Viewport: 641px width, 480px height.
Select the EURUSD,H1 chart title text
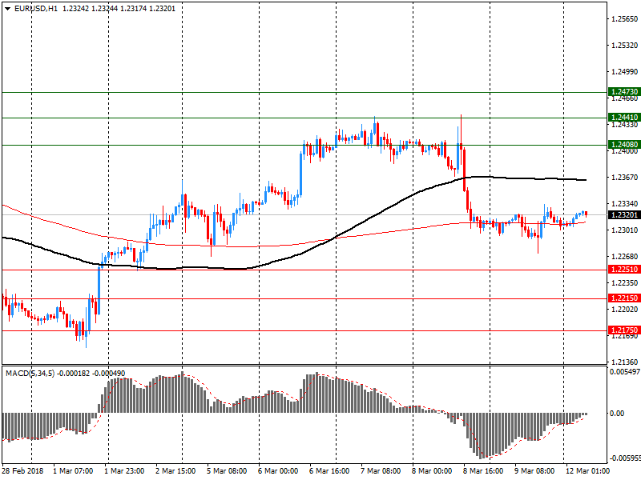click(36, 9)
